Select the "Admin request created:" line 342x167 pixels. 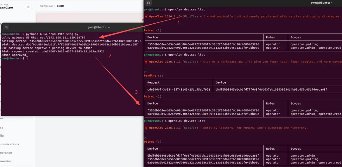[x=53, y=51]
